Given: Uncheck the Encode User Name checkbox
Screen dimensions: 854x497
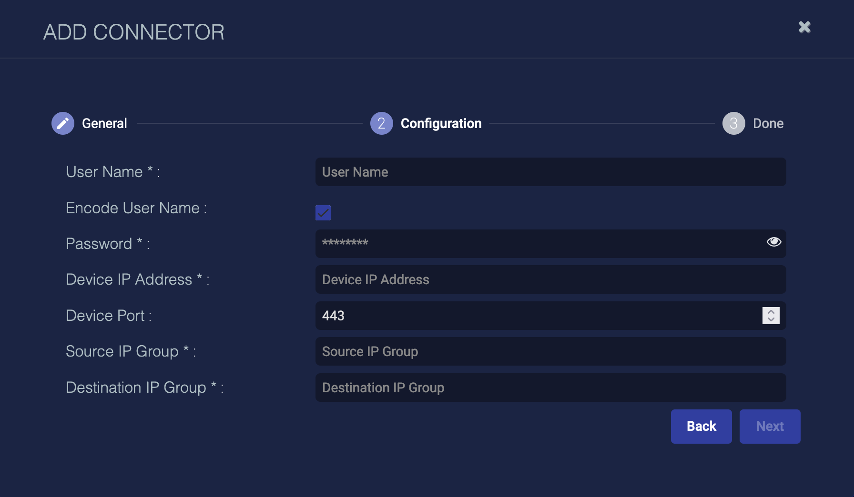Looking at the screenshot, I should [323, 213].
